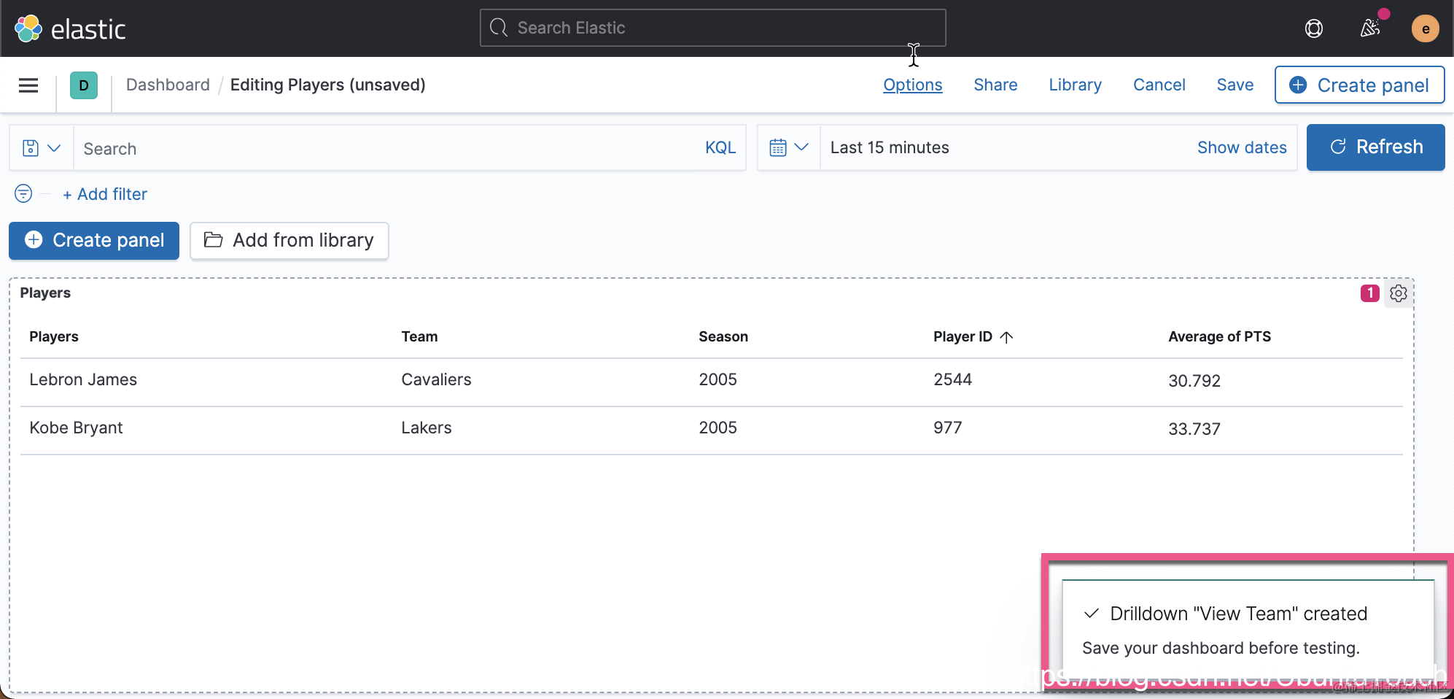Refresh the dashboard data
The image size is (1454, 699).
tap(1375, 147)
